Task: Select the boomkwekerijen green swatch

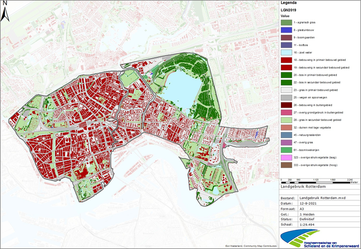Action: [287, 150]
